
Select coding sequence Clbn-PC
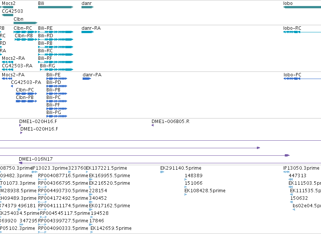(x=26, y=94)
